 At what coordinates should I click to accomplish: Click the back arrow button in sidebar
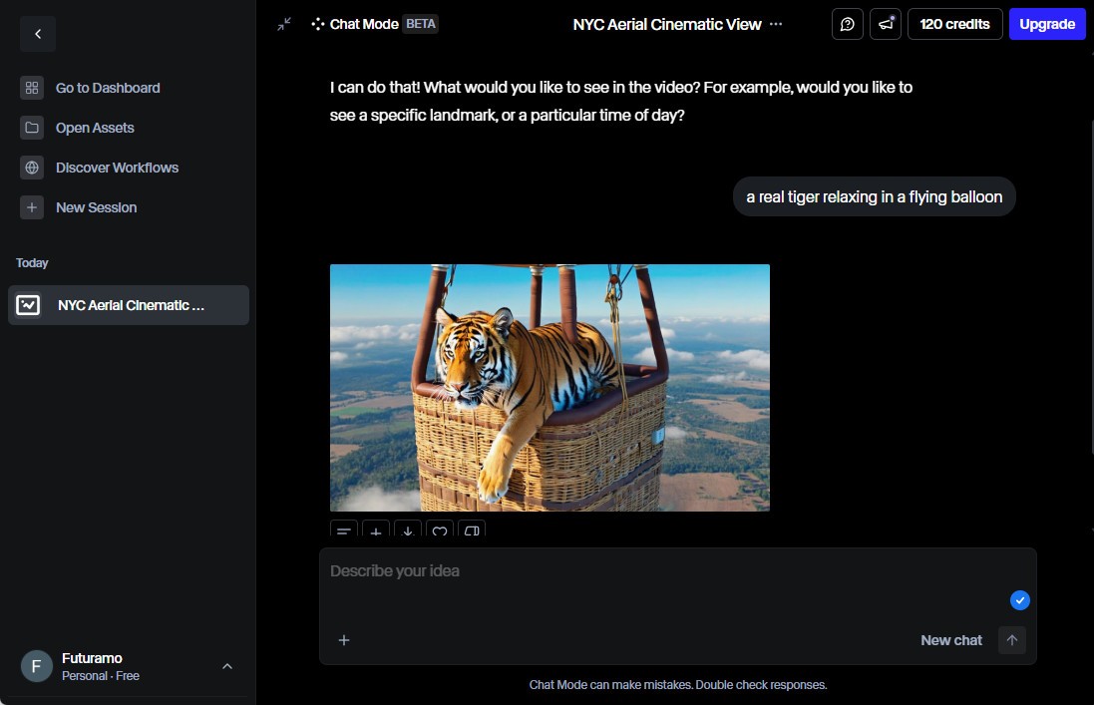(38, 34)
